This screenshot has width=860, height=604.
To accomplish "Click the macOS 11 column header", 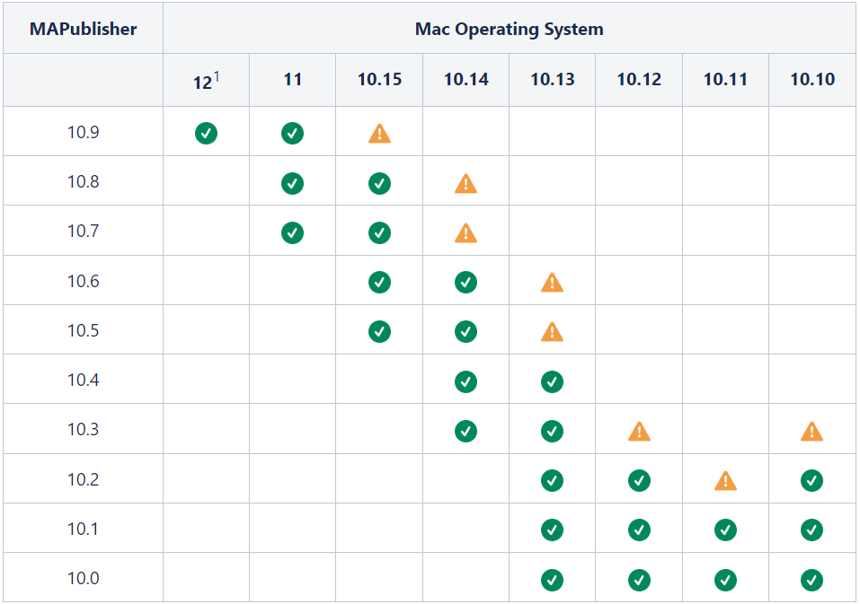I will pos(292,79).
